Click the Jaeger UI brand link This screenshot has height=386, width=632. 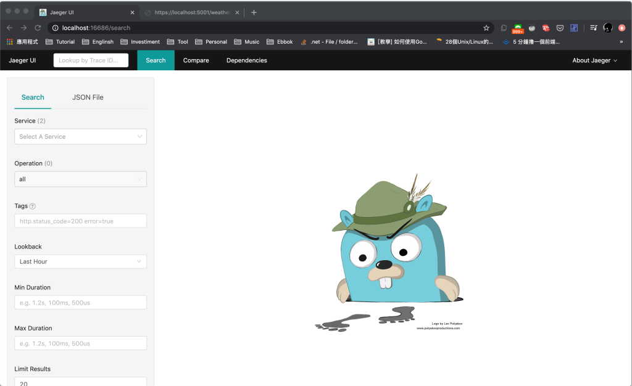tap(22, 60)
